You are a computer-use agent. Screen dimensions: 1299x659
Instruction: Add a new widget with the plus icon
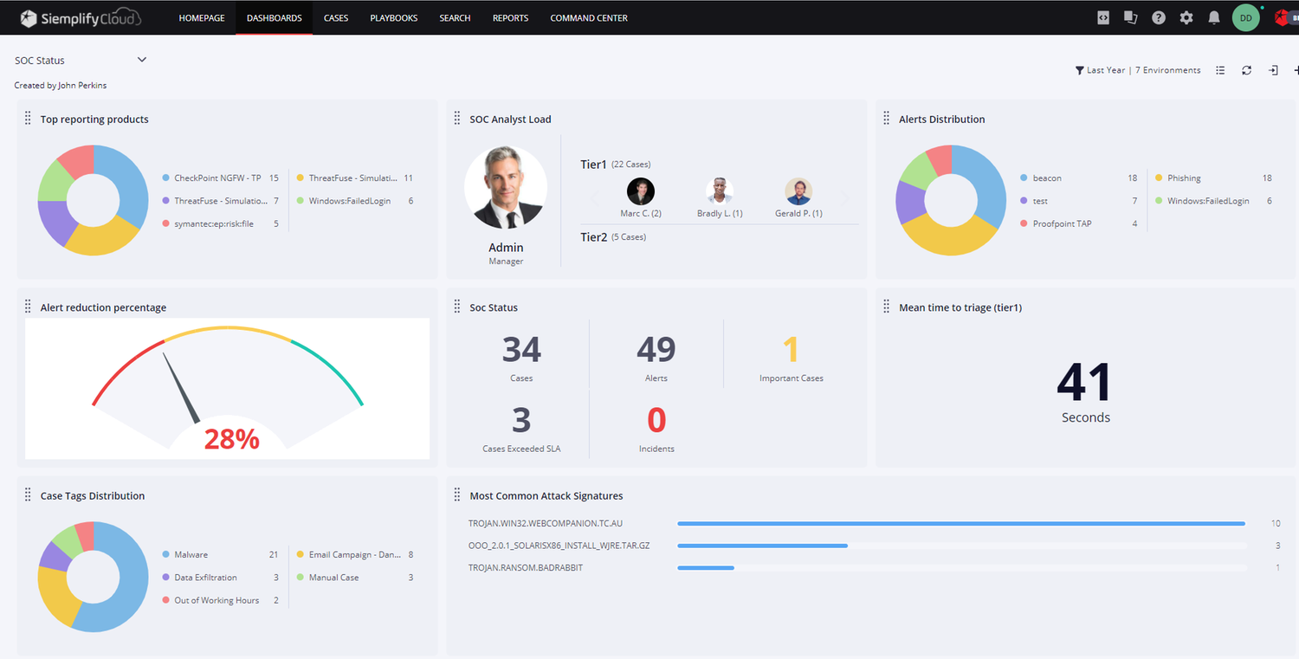(1296, 69)
